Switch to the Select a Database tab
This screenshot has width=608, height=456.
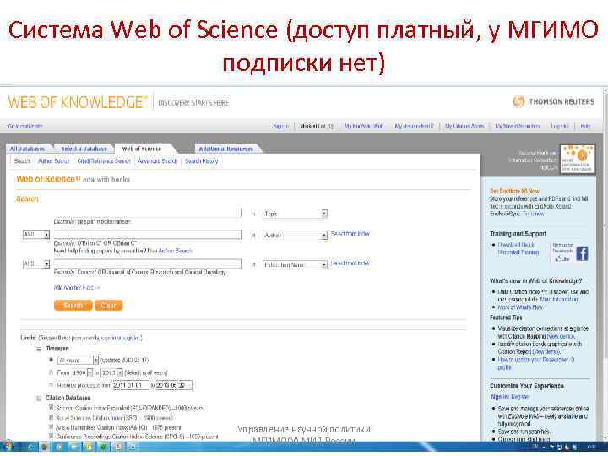(x=84, y=149)
